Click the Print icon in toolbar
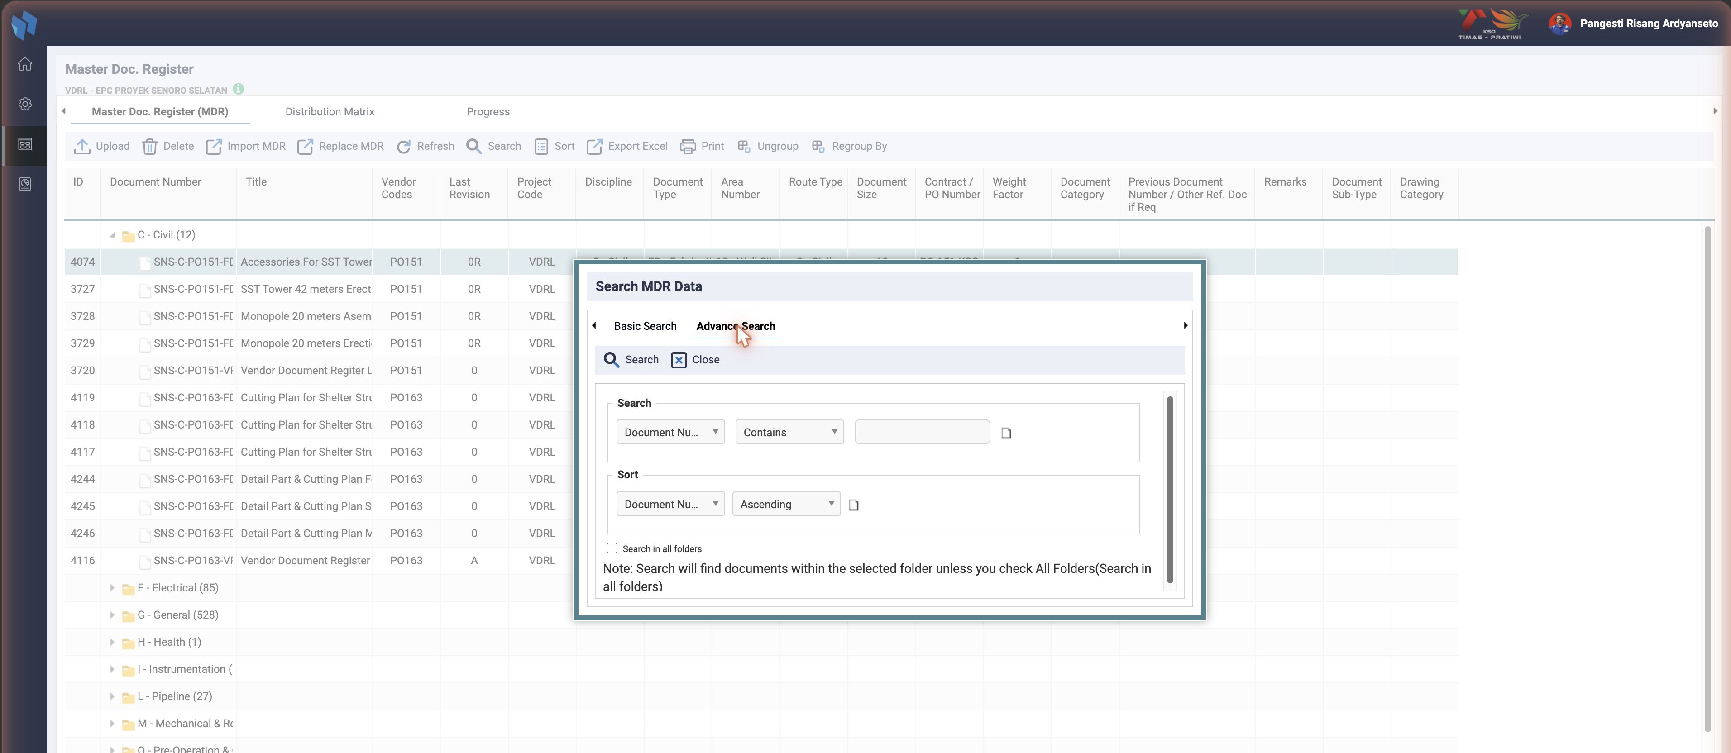 (x=688, y=146)
